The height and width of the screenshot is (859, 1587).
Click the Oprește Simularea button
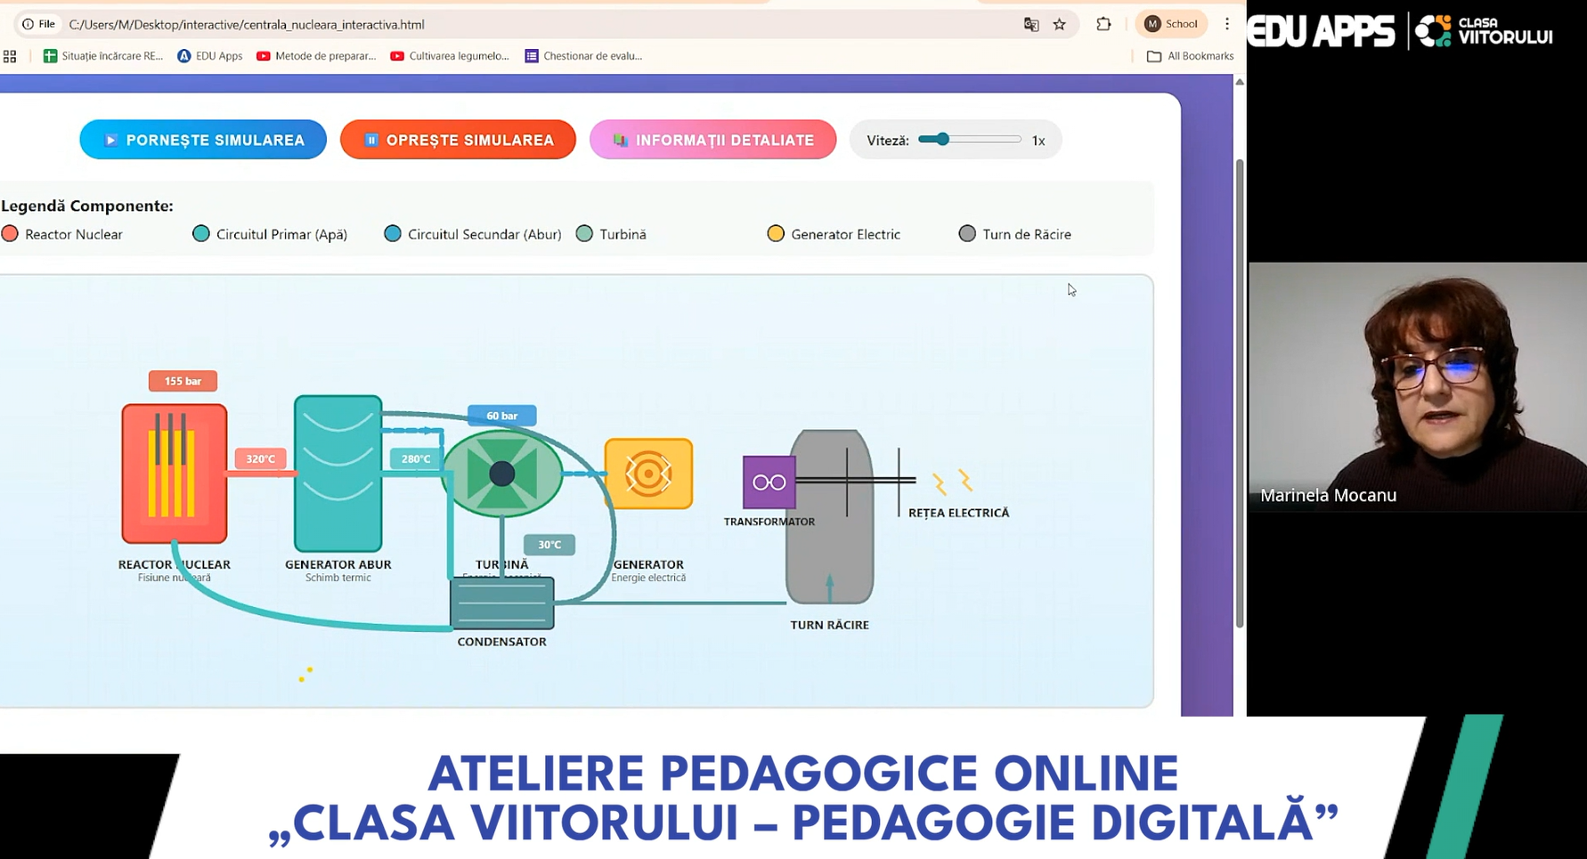click(458, 140)
